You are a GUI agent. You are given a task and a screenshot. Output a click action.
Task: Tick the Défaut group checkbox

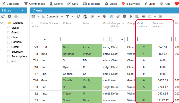click(9, 47)
